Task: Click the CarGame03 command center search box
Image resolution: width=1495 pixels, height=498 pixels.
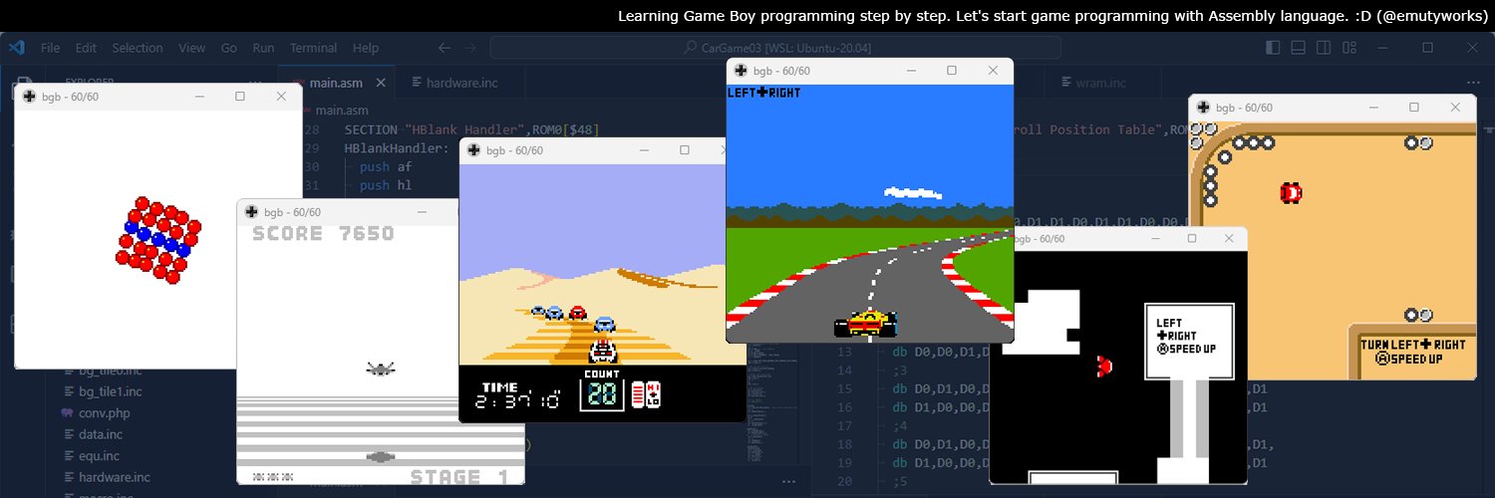Action: [x=775, y=48]
